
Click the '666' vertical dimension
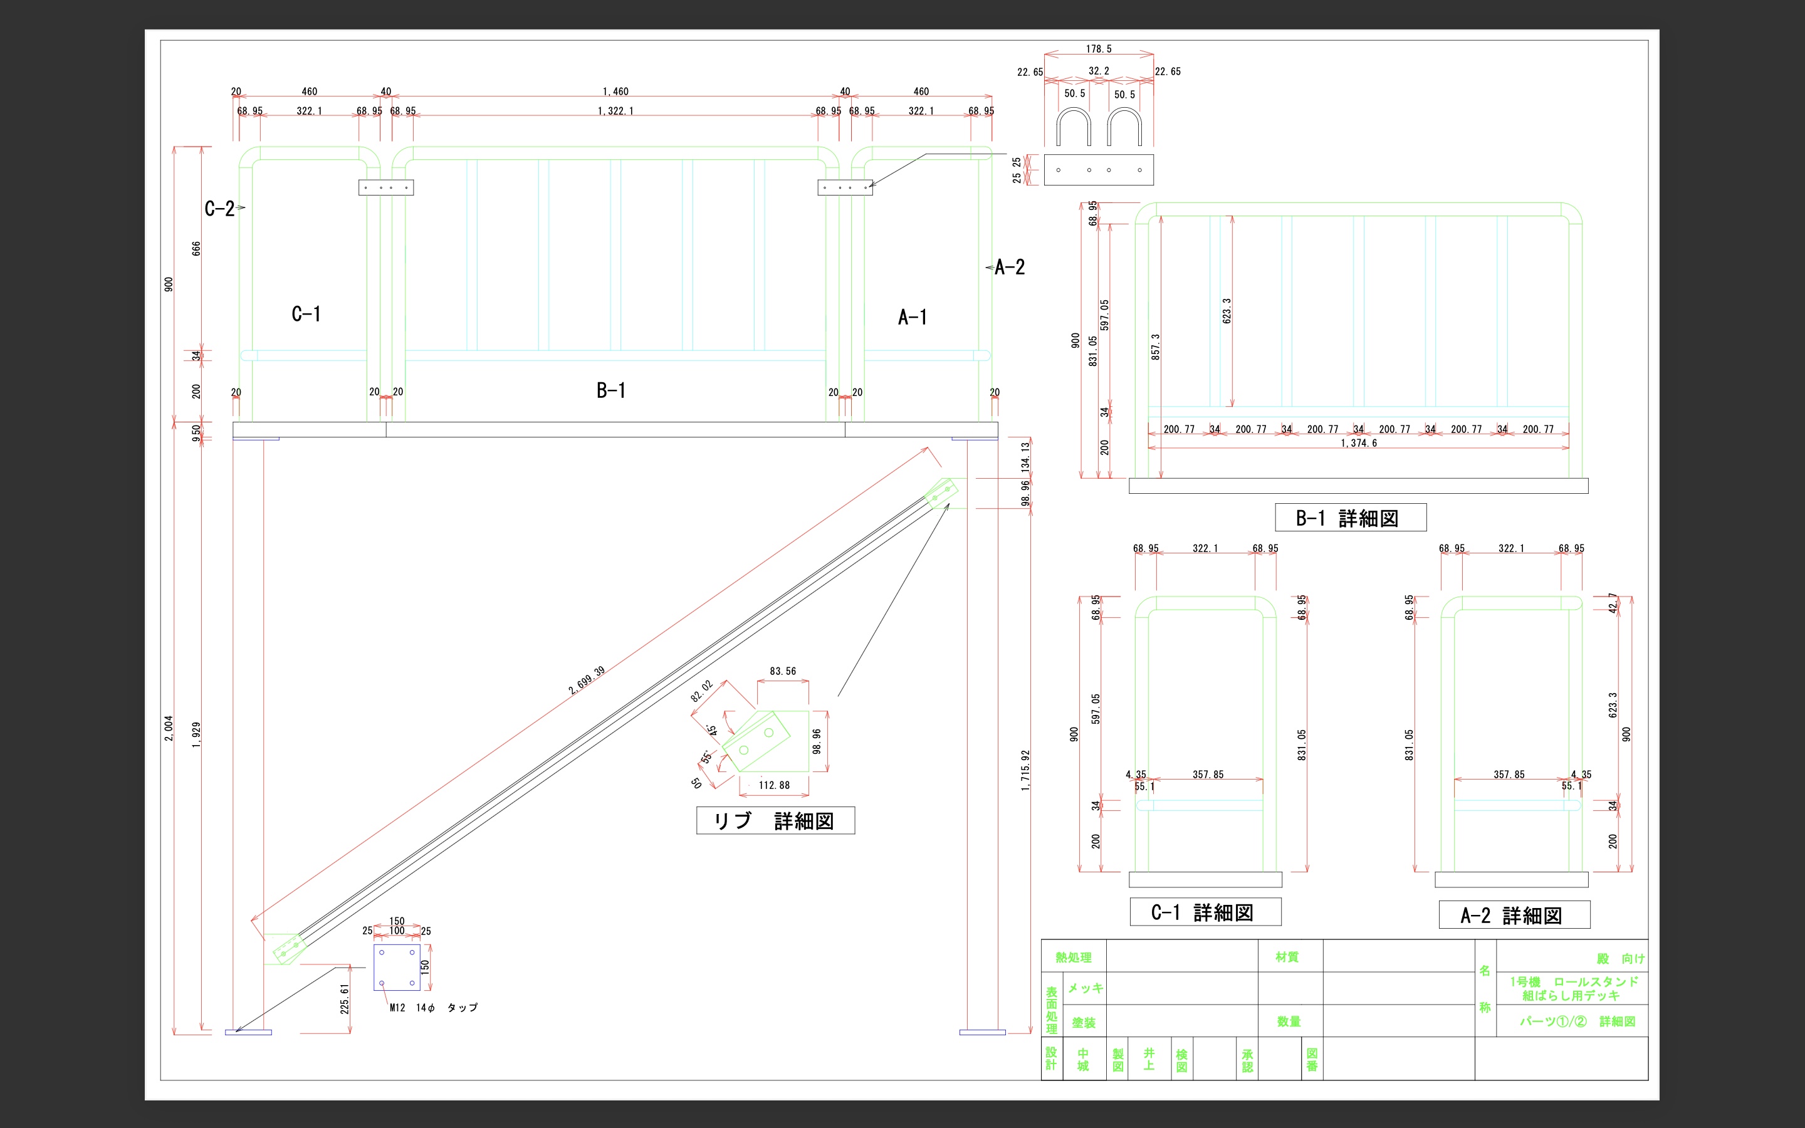tap(196, 248)
